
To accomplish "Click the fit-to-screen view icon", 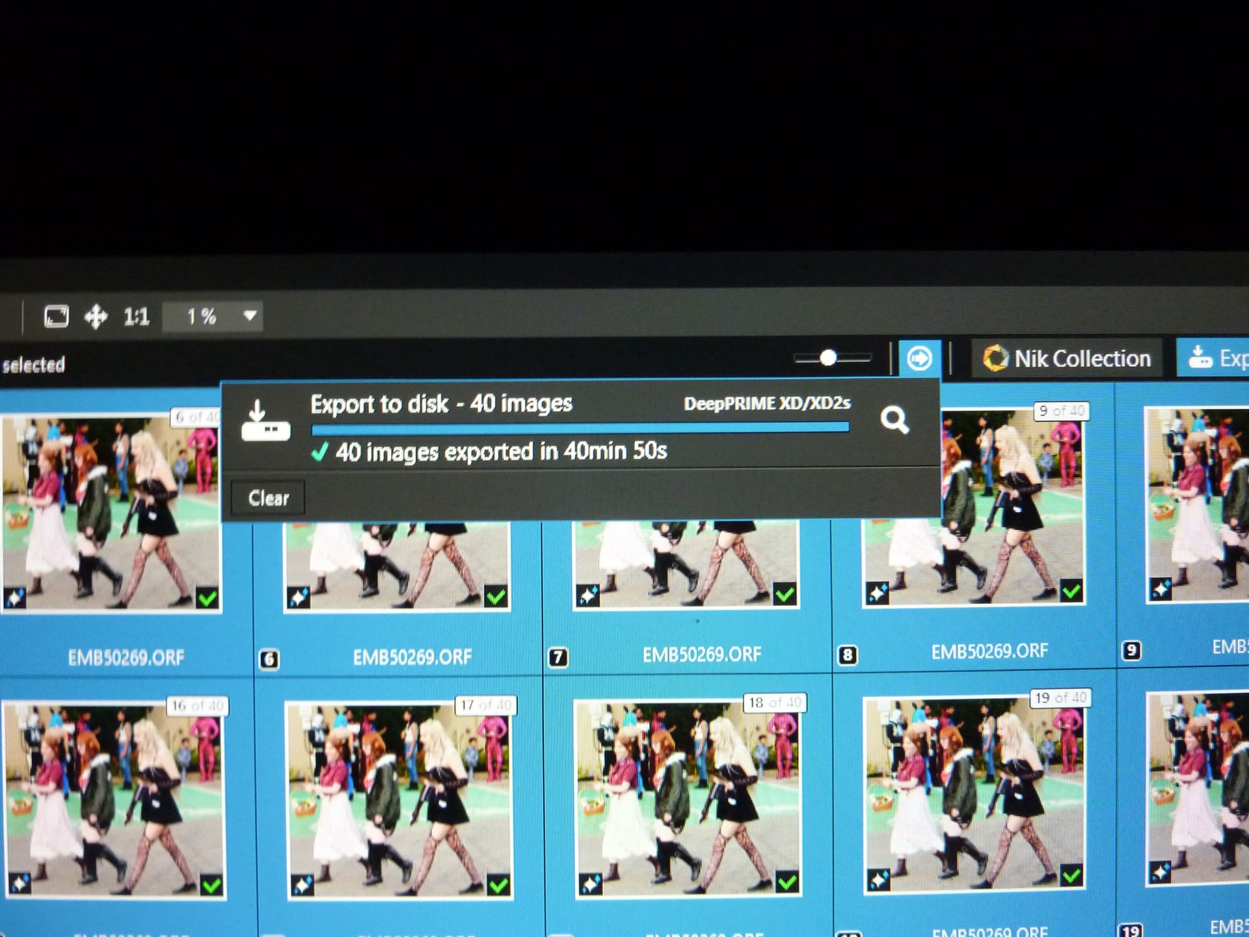I will click(56, 317).
